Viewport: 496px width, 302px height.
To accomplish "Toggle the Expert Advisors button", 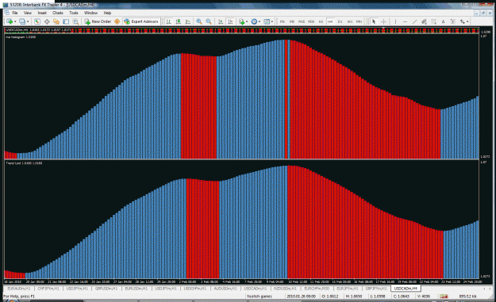I will pos(141,21).
